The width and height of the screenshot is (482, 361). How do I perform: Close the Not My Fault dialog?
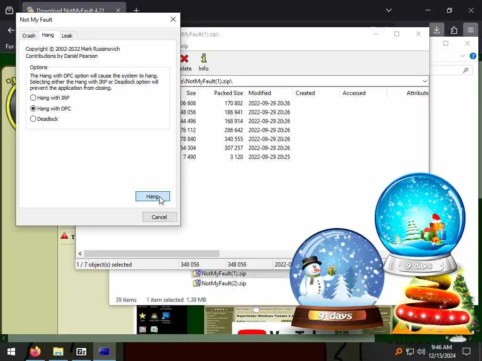(x=173, y=19)
